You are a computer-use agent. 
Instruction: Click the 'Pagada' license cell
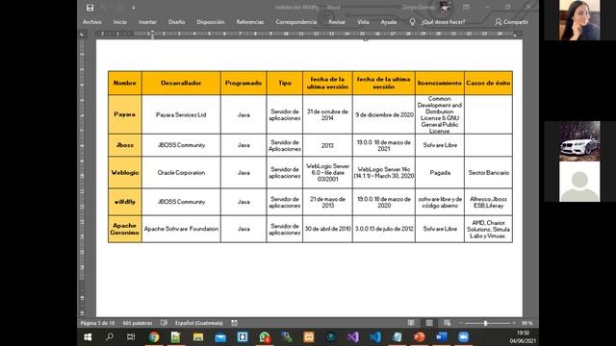click(x=440, y=172)
